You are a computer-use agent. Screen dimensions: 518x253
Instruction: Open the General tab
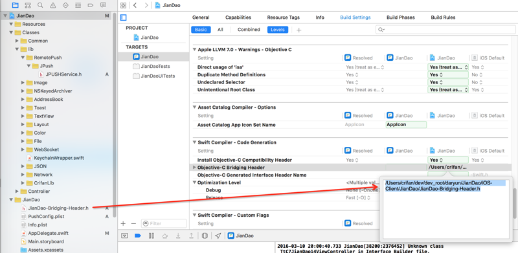click(201, 17)
